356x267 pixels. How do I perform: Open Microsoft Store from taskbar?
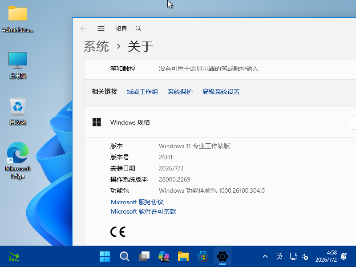203,257
